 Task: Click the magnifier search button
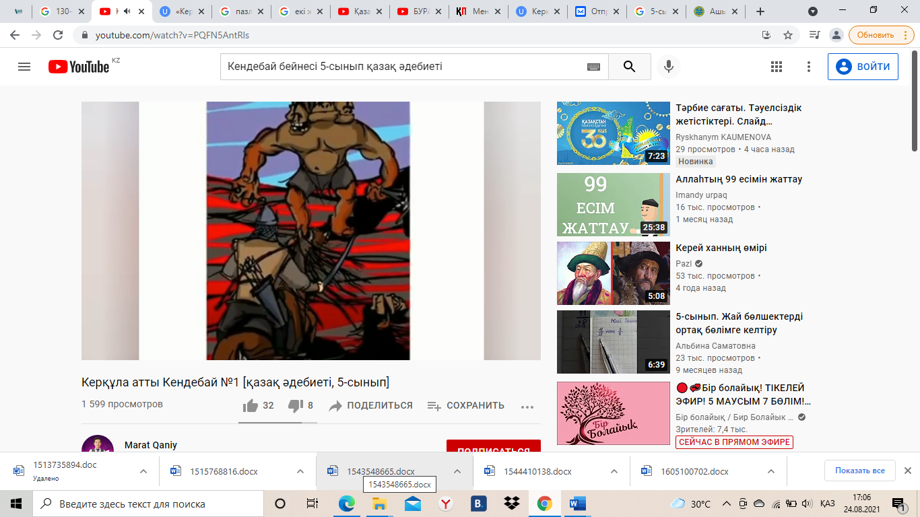coord(630,67)
